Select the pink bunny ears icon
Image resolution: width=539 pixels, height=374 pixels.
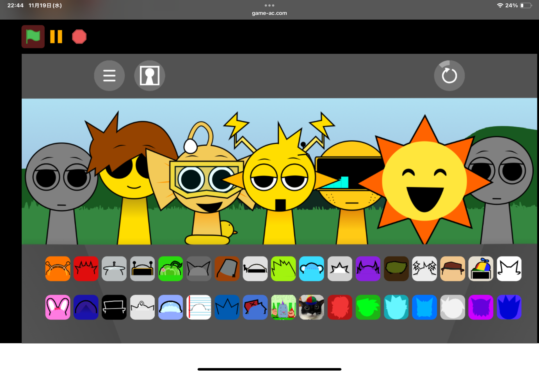[x=58, y=307]
